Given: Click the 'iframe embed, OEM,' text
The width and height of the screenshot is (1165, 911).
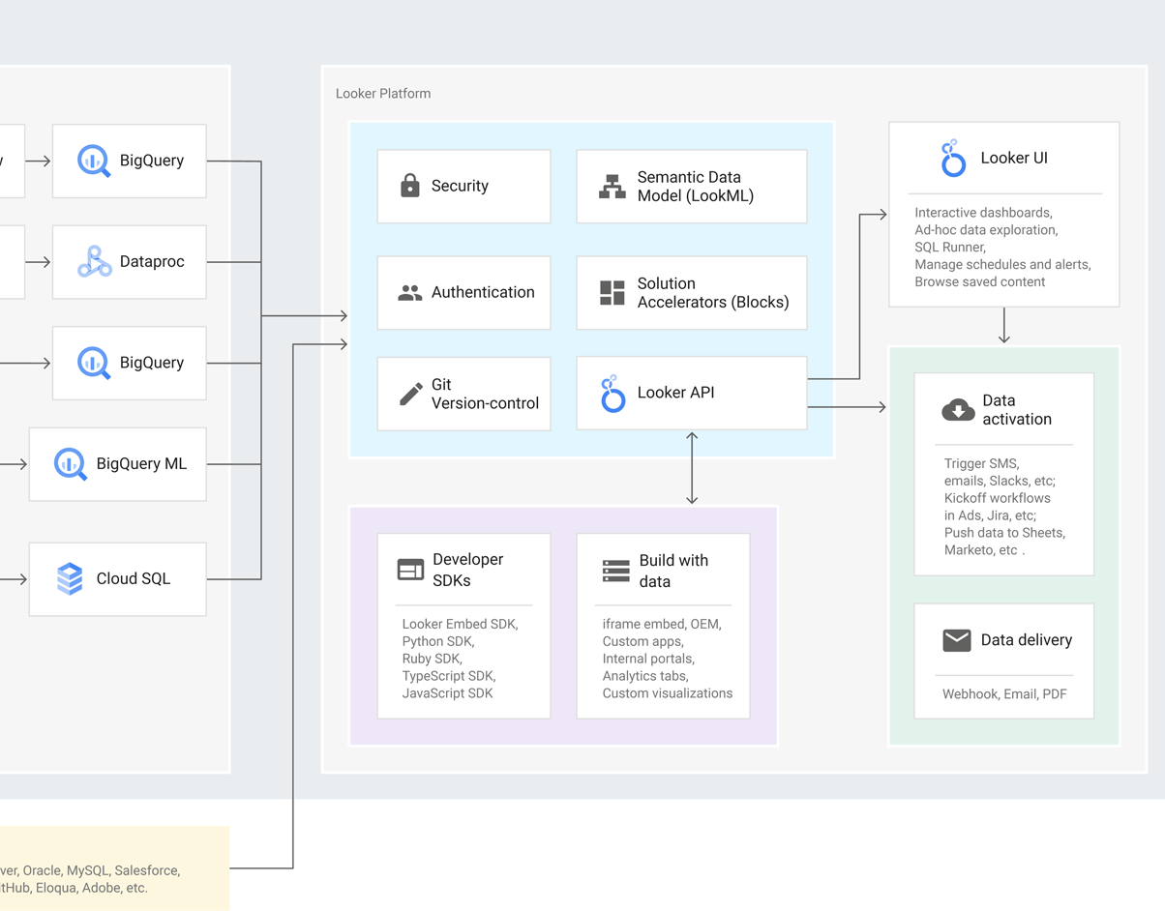Looking at the screenshot, I should (x=662, y=624).
